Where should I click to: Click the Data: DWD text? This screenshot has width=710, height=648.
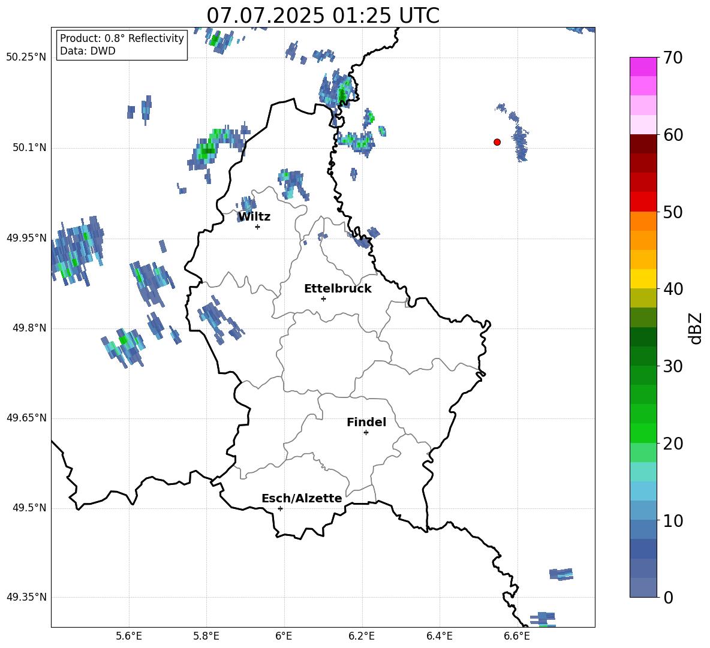(88, 51)
